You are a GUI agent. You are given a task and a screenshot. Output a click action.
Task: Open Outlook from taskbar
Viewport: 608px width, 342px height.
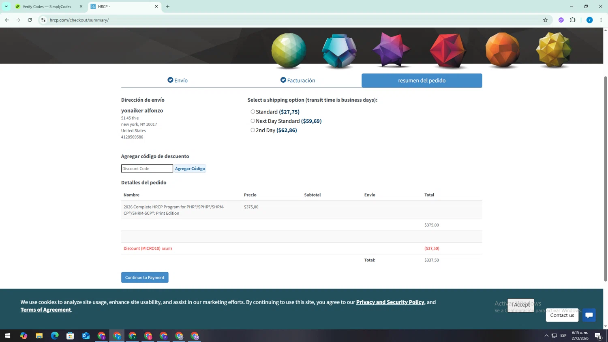(x=86, y=336)
